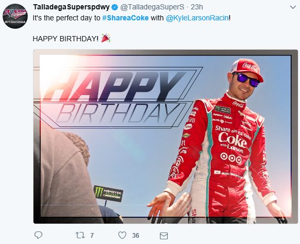This screenshot has height=244, width=300.
Task: Like the tweet with the heart icon
Action: 122,235
